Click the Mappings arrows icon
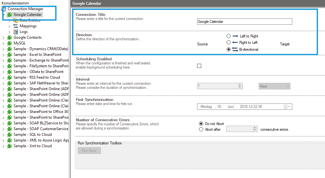The width and height of the screenshot is (325, 178). click(16, 26)
